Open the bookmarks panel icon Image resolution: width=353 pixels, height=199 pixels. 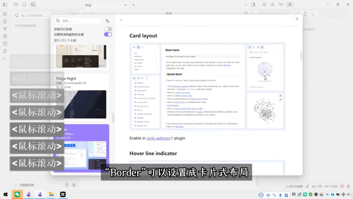click(24, 5)
